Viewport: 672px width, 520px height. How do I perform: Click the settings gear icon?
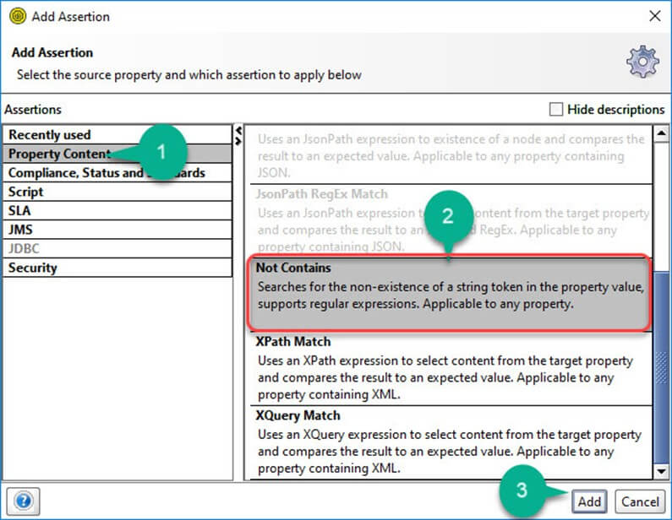642,62
